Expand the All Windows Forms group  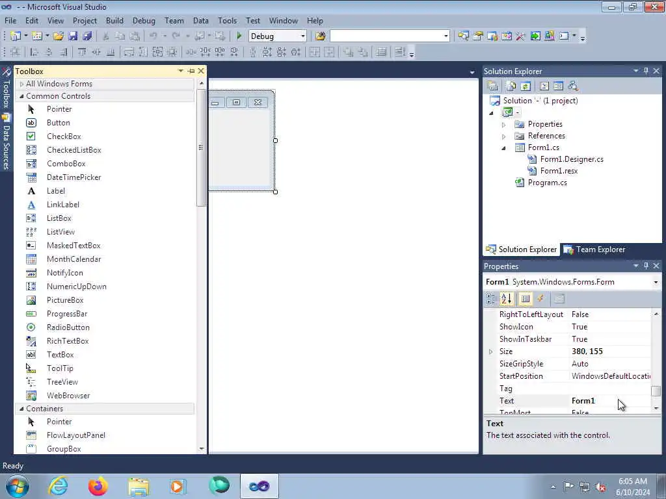pyautogui.click(x=21, y=84)
